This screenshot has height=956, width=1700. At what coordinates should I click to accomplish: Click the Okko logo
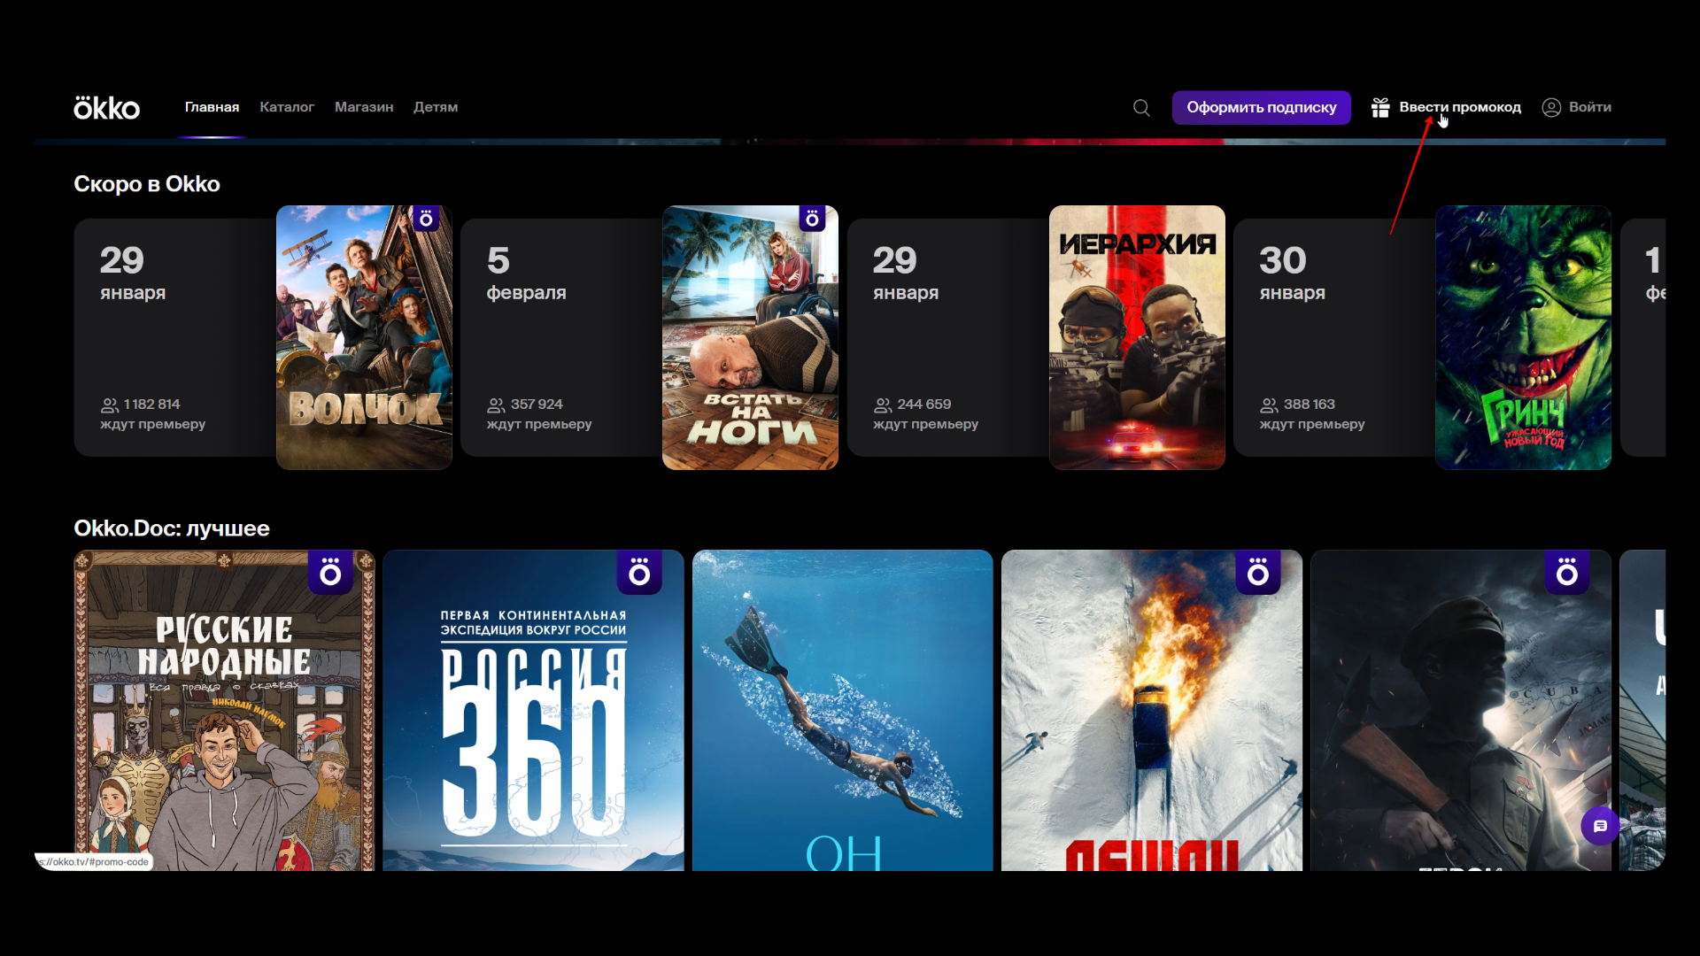pyautogui.click(x=106, y=108)
